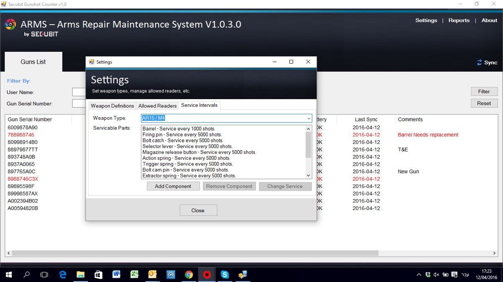503x282 pixels.
Task: Select the Barrel service entry in list
Action: pos(179,129)
